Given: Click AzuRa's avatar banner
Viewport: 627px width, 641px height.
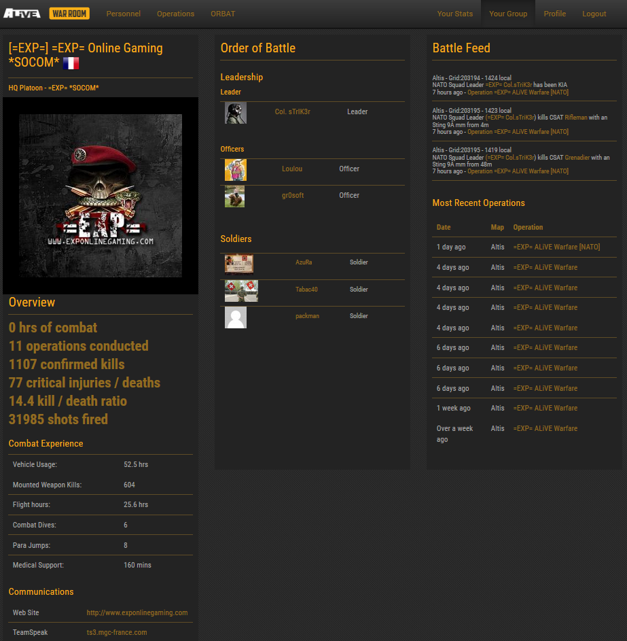Looking at the screenshot, I should click(x=239, y=263).
